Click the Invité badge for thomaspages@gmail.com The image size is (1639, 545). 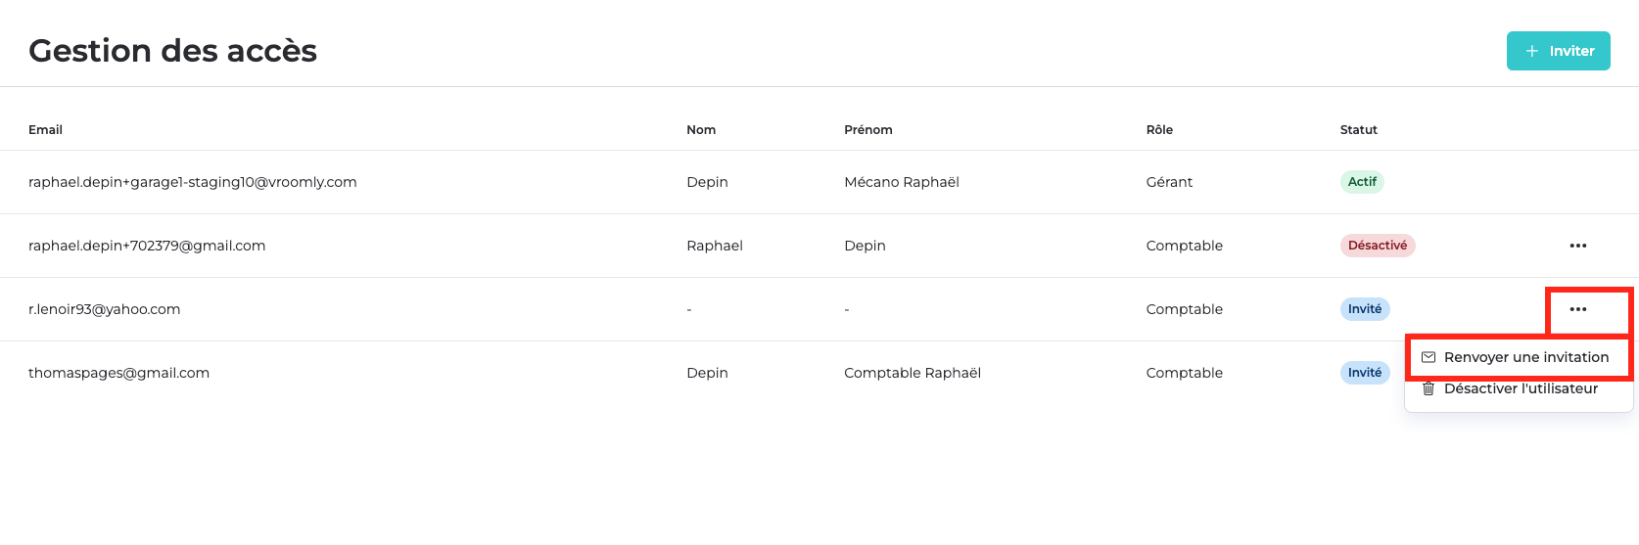(x=1365, y=373)
